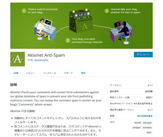Click the step 1 number badge in banner

(x=24, y=11)
